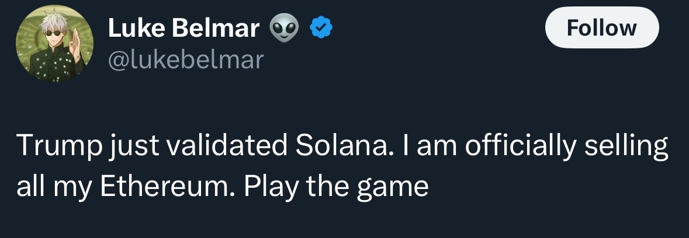Open Luke Belmar's profile avatar
Image resolution: width=689 pixels, height=238 pixels.
click(x=54, y=45)
